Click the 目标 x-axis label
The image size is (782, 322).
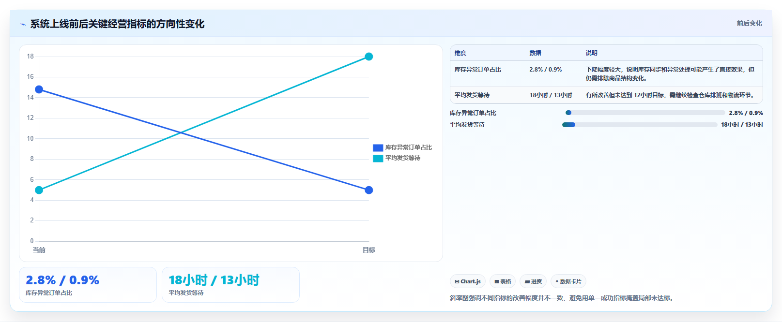[x=369, y=250]
